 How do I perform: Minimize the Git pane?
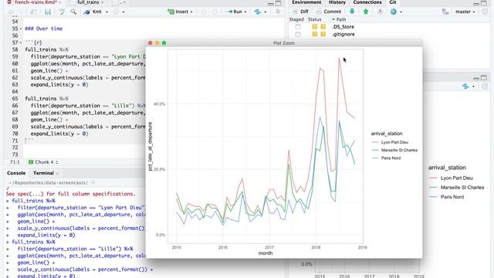click(x=476, y=3)
